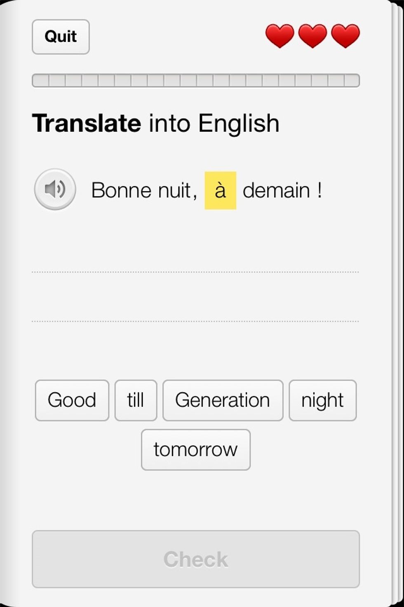Click the lesson progress bar
Screen dimensions: 404x607
(195, 80)
